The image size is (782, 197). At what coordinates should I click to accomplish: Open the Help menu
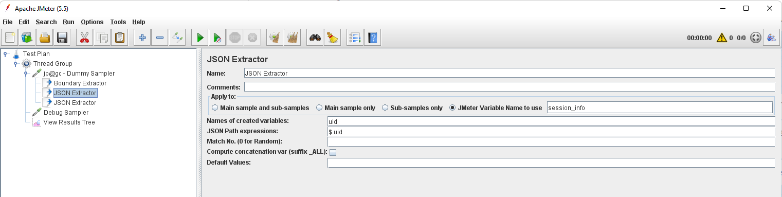138,22
